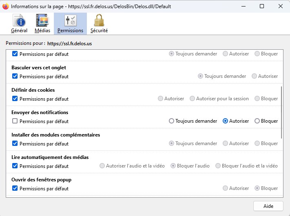
Task: Uncheck default permissions for Installer des modules complémentaires
Action: (x=15, y=143)
